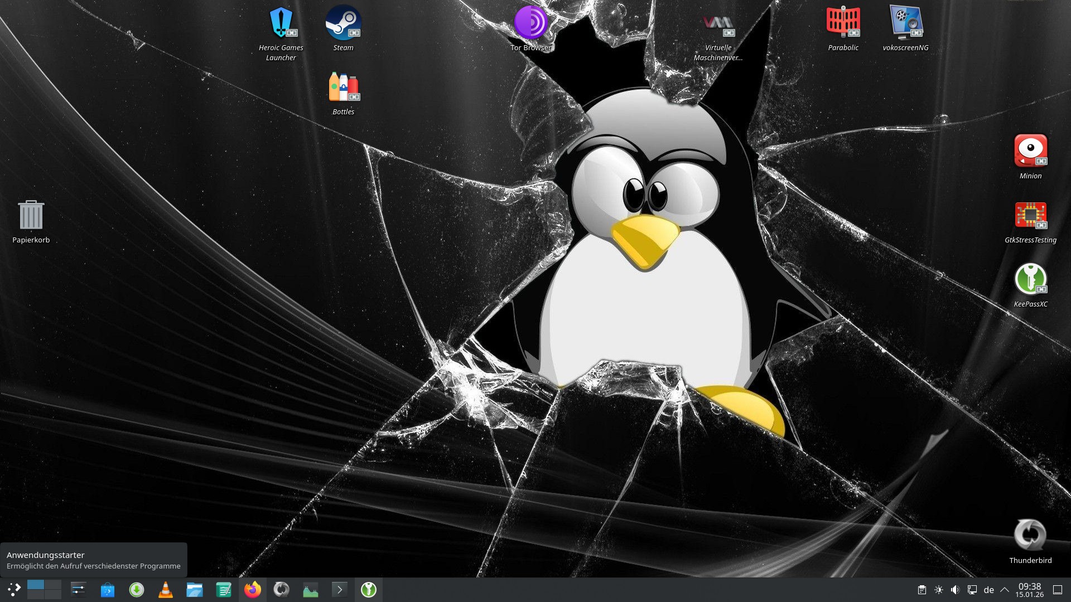The image size is (1071, 602).
Task: Open the volume control in the tray
Action: 955,590
